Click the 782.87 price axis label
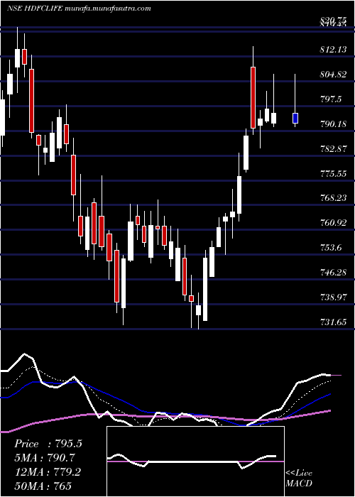The height and width of the screenshot is (497, 355). pos(332,149)
